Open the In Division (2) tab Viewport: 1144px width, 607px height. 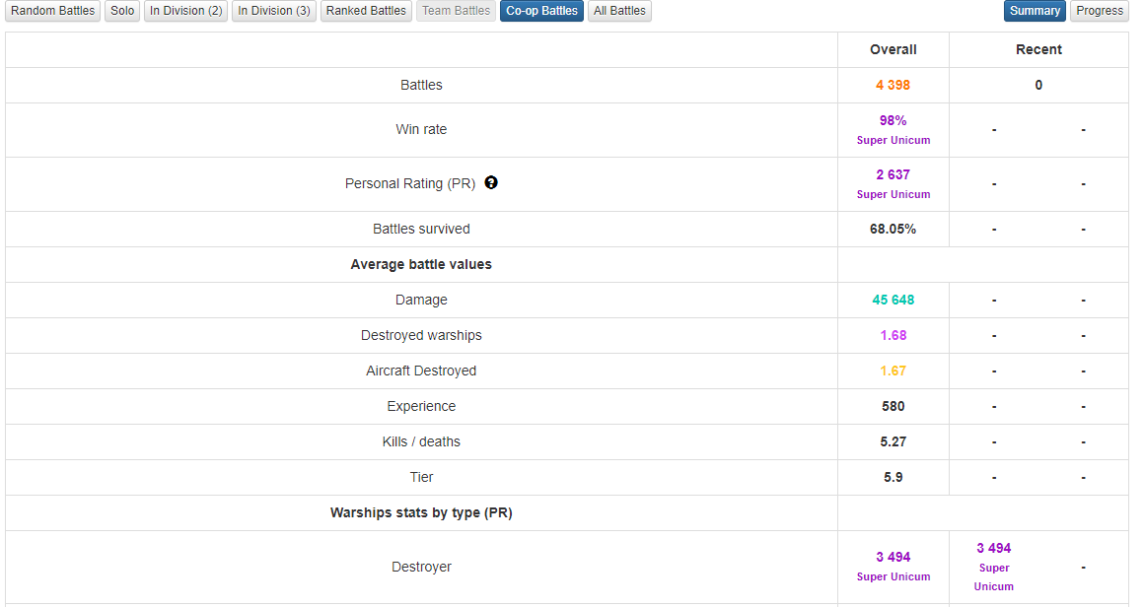185,11
